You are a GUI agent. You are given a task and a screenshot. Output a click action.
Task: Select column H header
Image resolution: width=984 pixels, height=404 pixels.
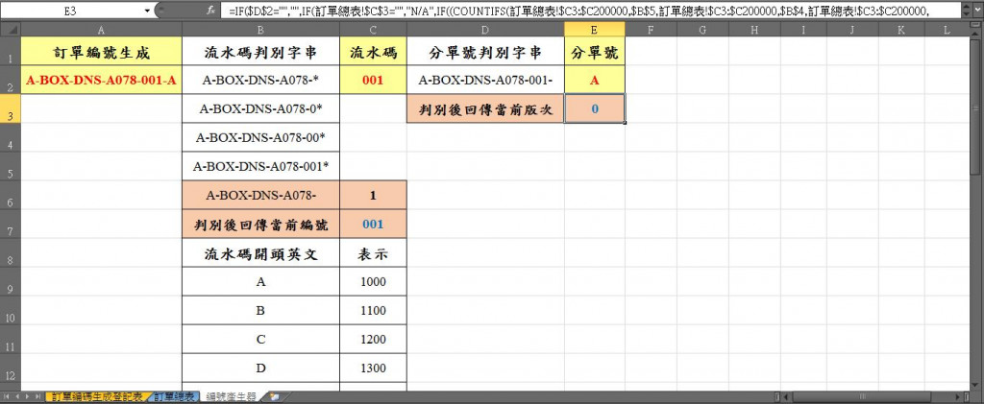tap(753, 30)
